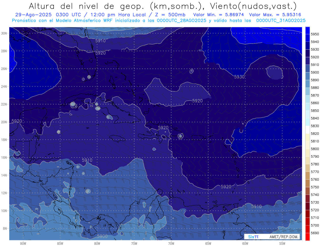Click the 55W longitude axis label
The image size is (320, 247).
[282, 244]
